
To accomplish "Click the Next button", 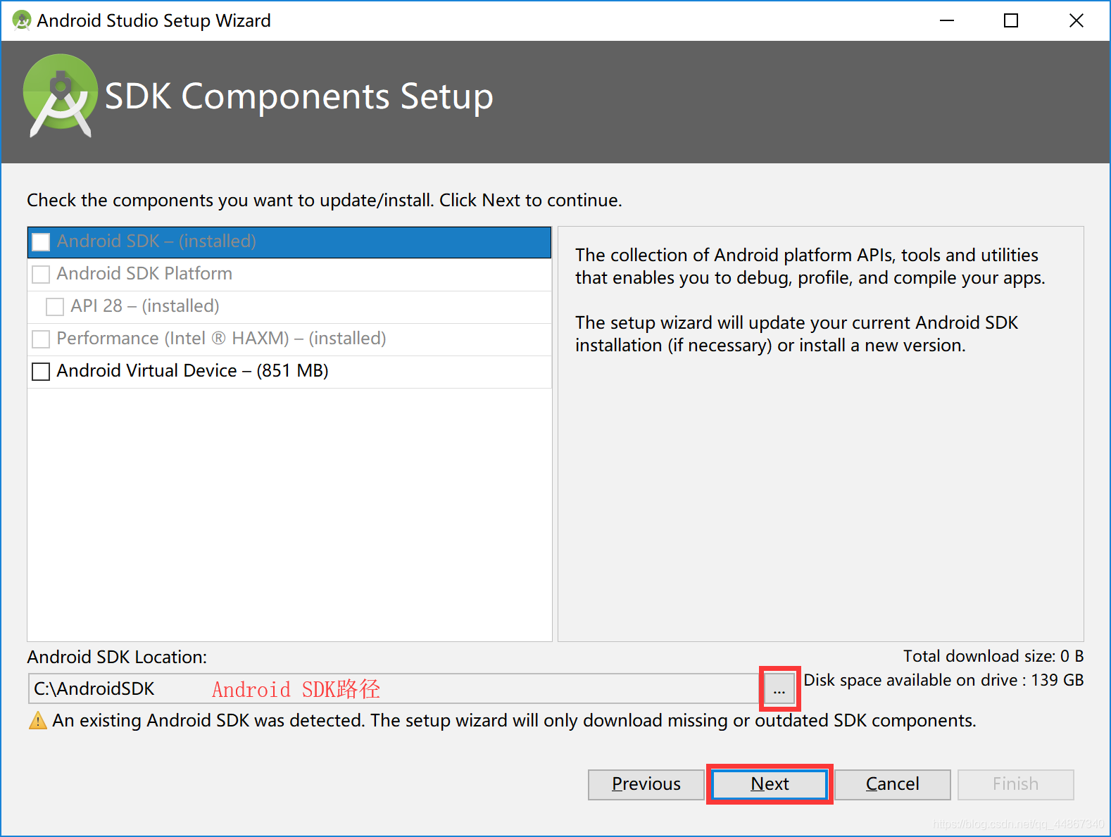I will [770, 784].
